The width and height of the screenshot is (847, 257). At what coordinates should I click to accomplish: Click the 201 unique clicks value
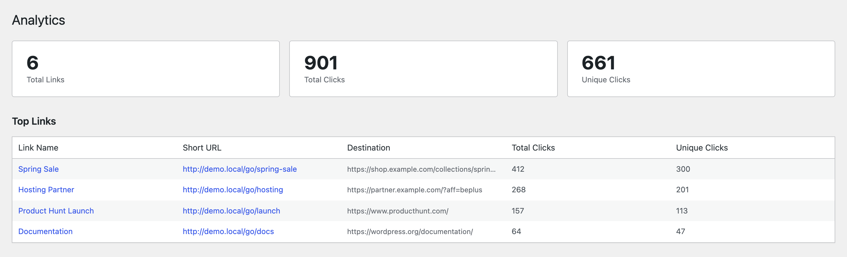682,190
